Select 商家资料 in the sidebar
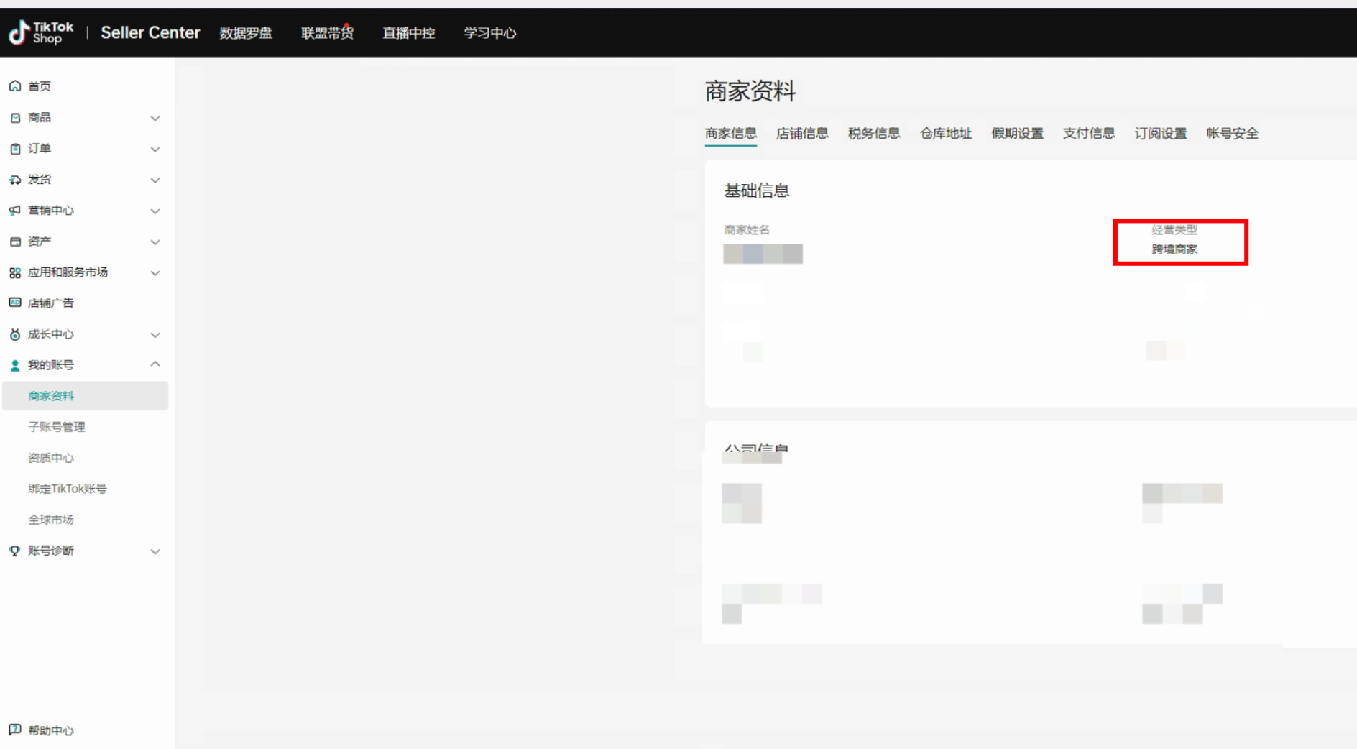 (x=86, y=396)
